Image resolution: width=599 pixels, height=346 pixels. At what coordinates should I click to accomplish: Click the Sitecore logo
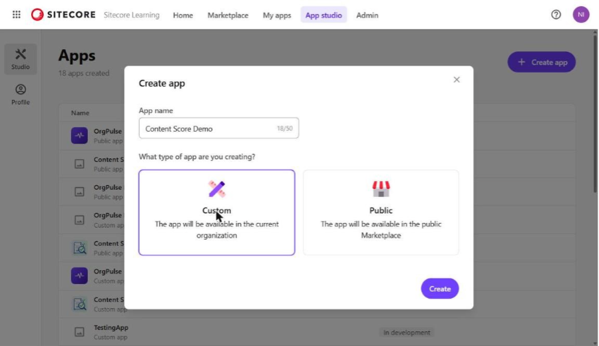[63, 15]
